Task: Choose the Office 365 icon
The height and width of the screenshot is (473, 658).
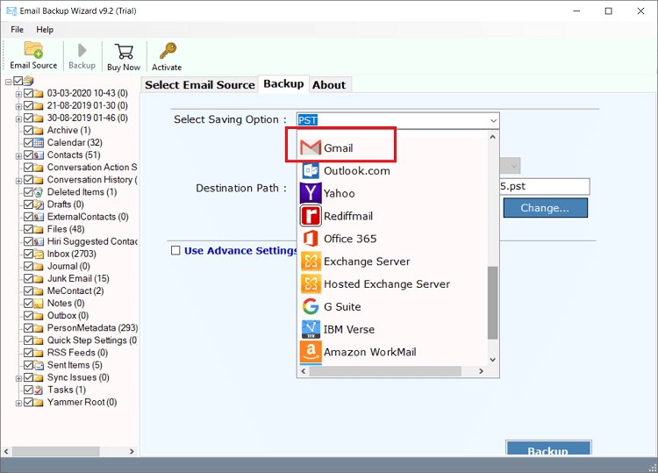Action: tap(311, 239)
